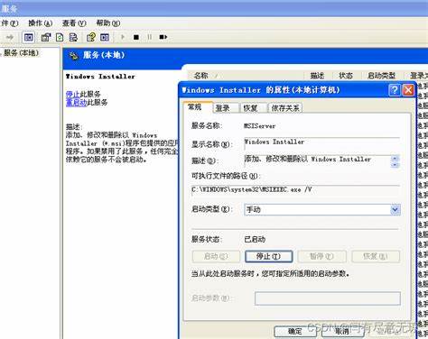428x339 pixels.
Task: Click the 停止(T) button in dialog
Action: pos(269,256)
